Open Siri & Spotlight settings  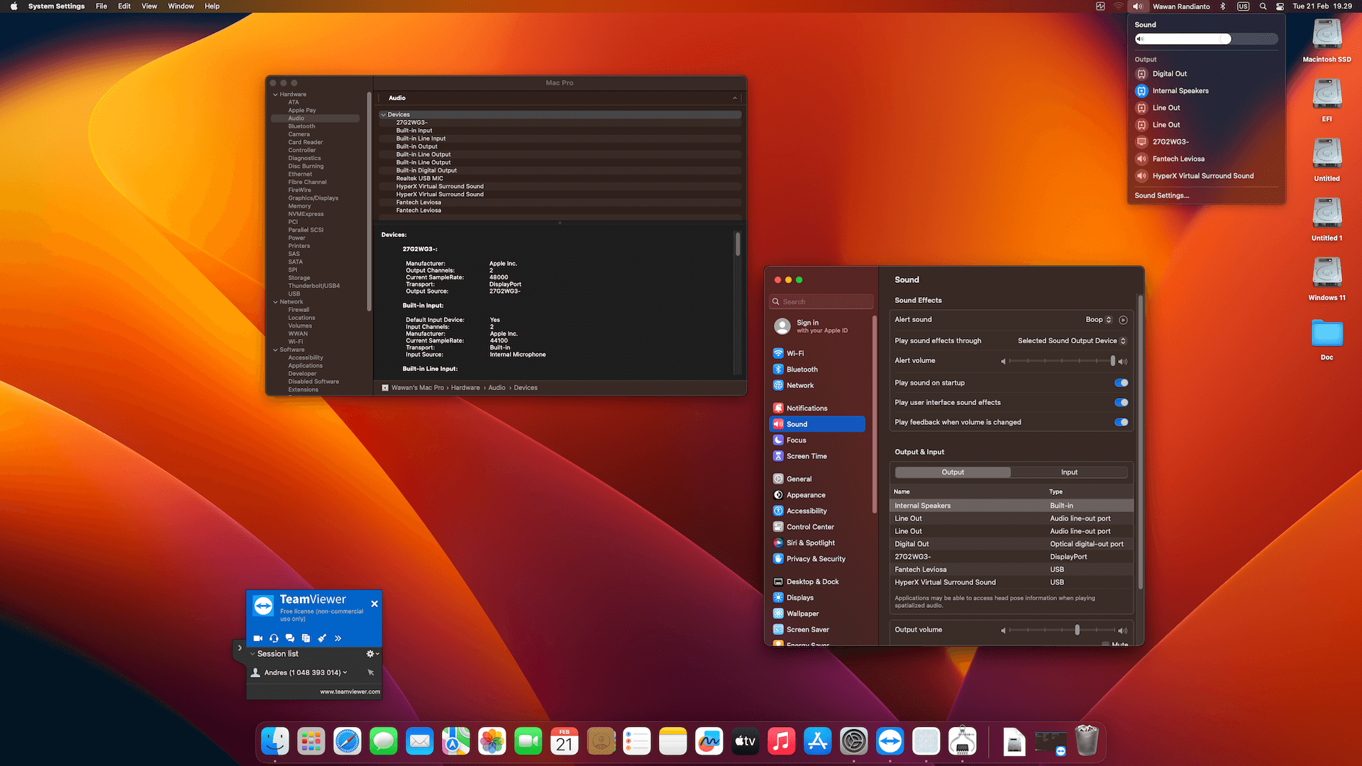(817, 543)
